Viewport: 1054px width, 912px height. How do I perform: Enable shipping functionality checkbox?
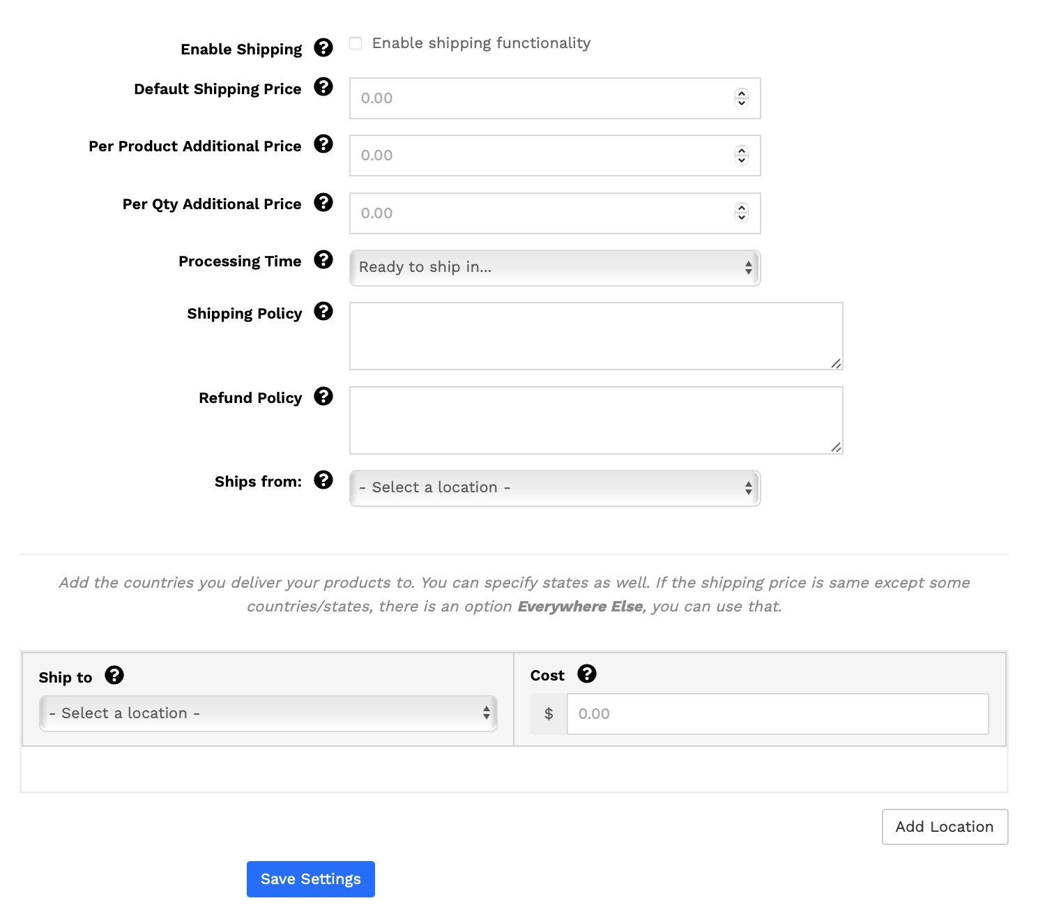356,43
